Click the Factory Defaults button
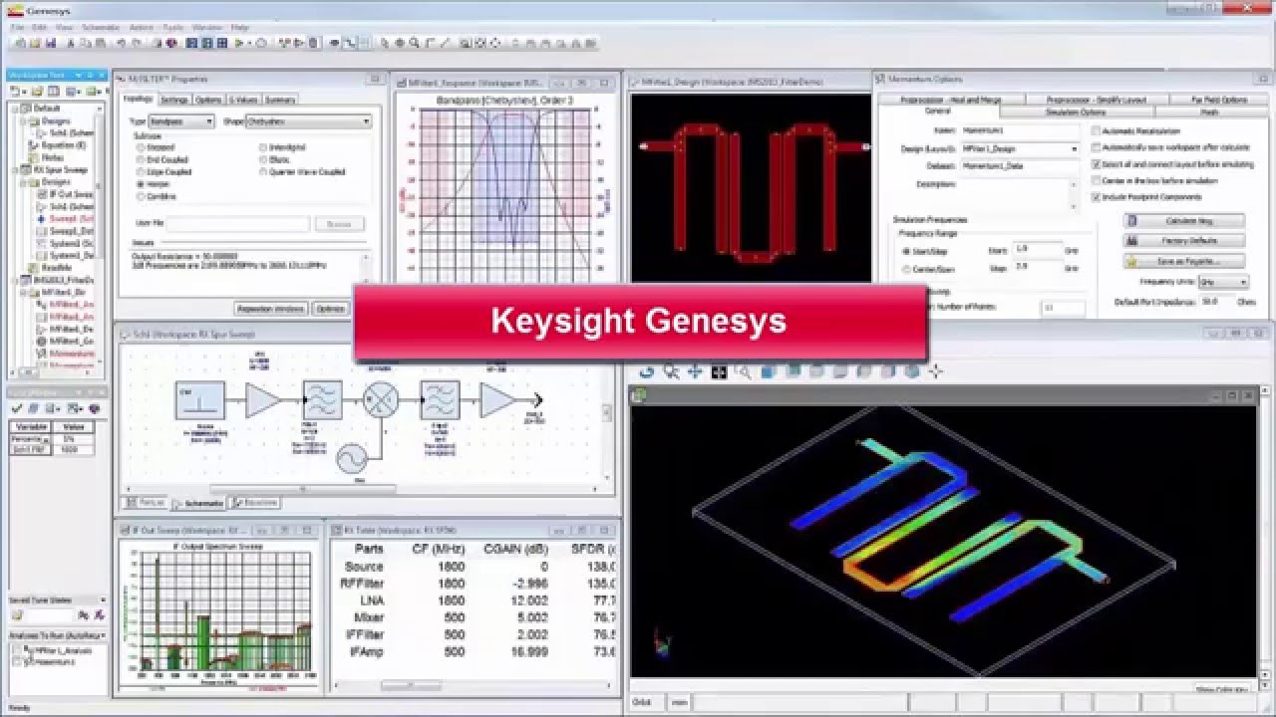This screenshot has width=1276, height=717. pos(1184,240)
